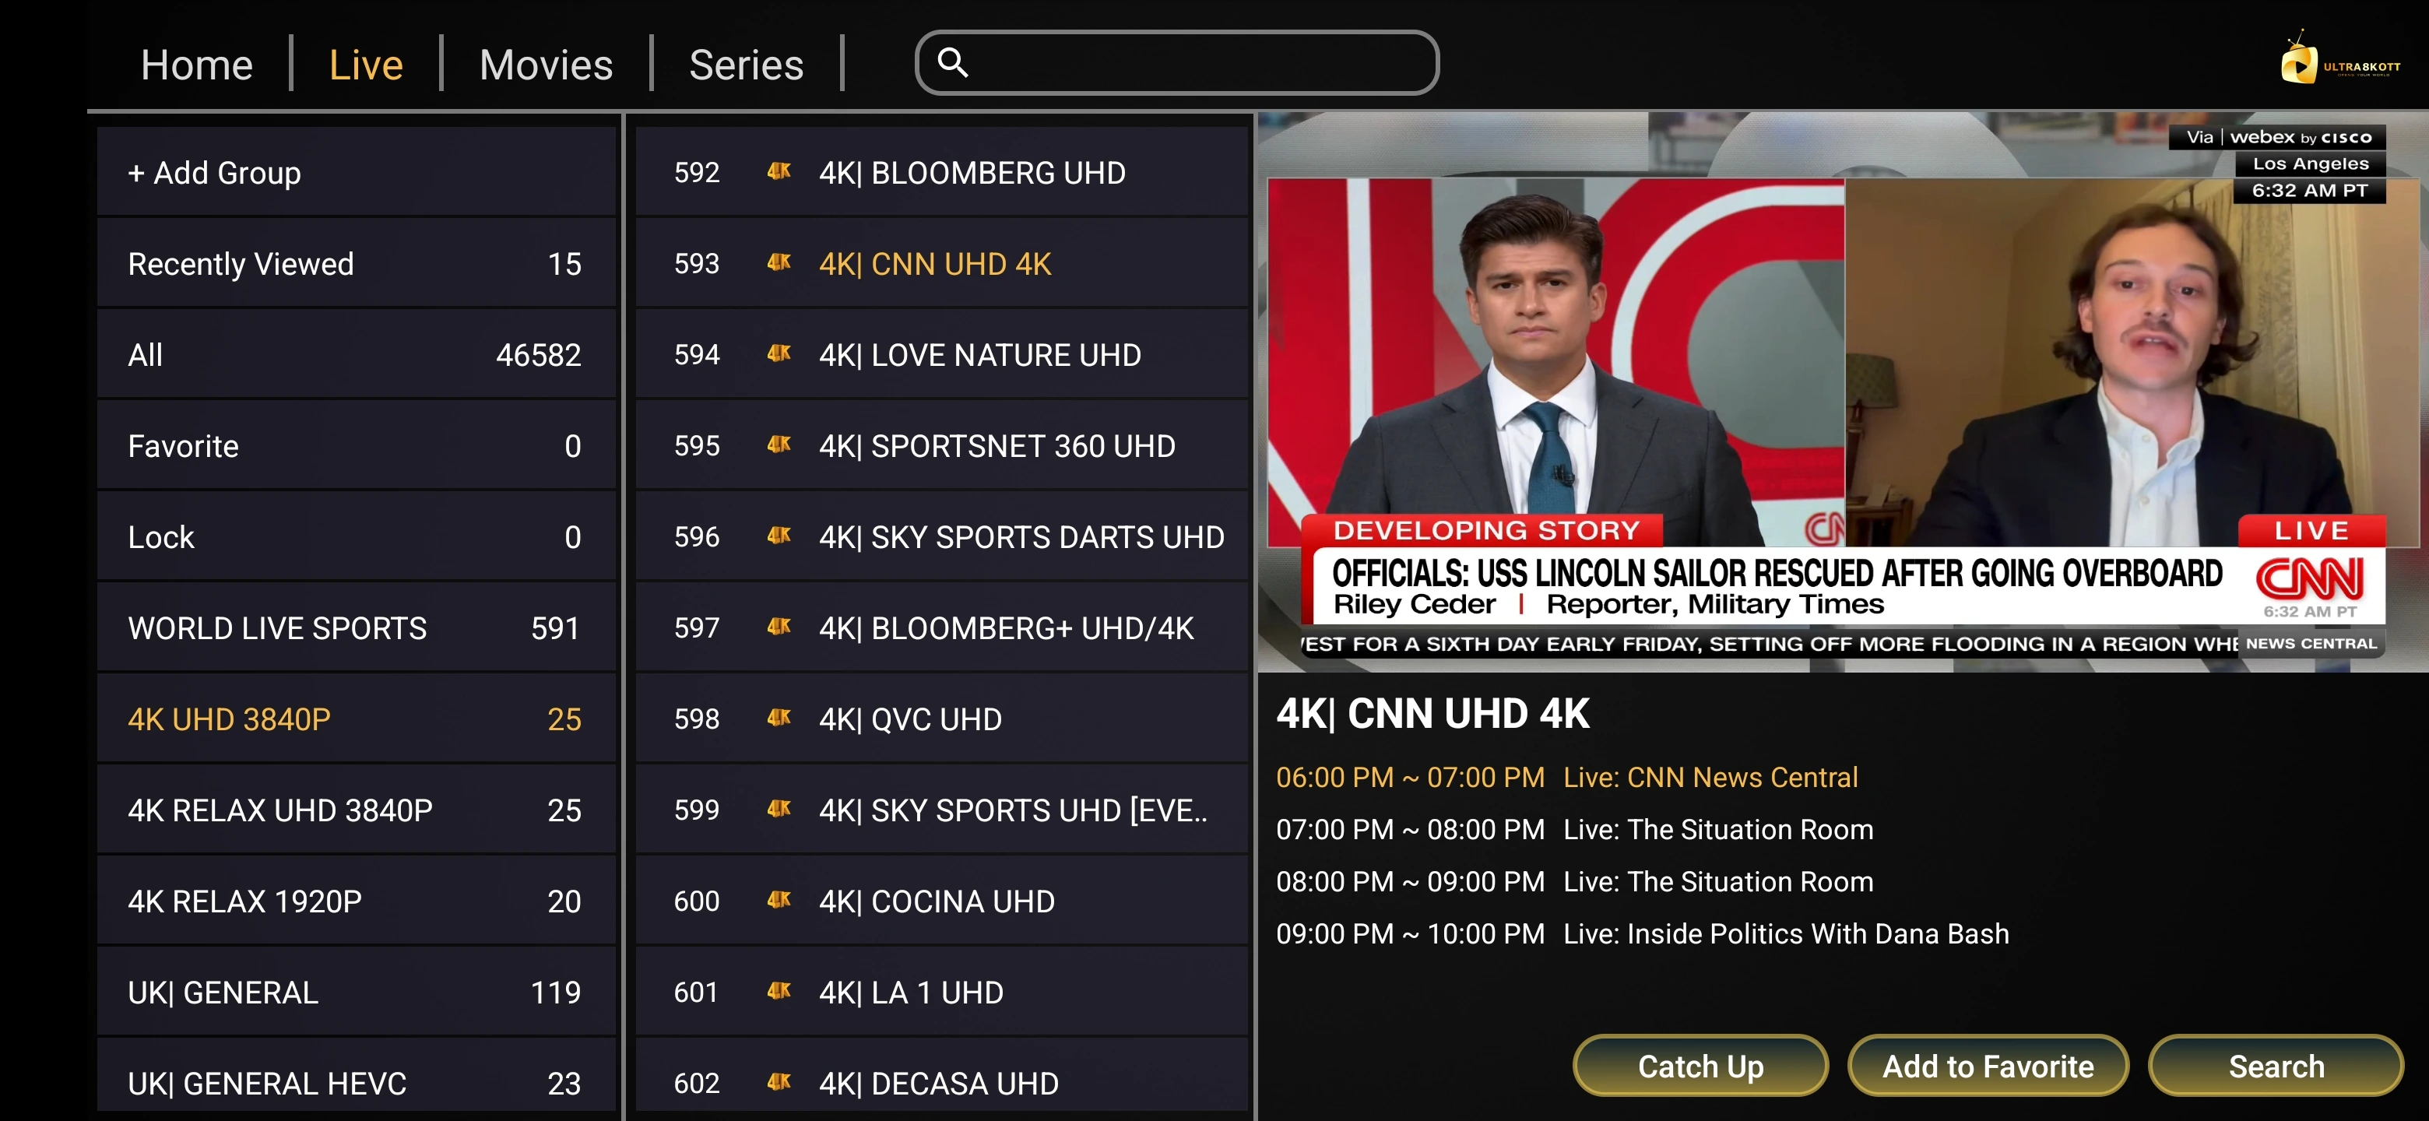Image resolution: width=2429 pixels, height=1121 pixels.
Task: Click the Catch Up button
Action: coord(1700,1067)
